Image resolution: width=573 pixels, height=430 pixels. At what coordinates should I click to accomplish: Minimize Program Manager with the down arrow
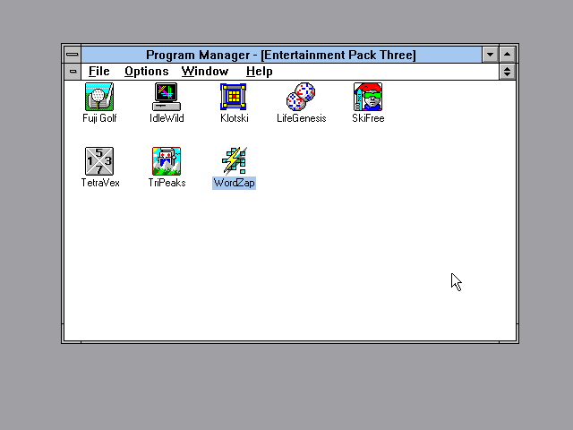pyautogui.click(x=490, y=55)
